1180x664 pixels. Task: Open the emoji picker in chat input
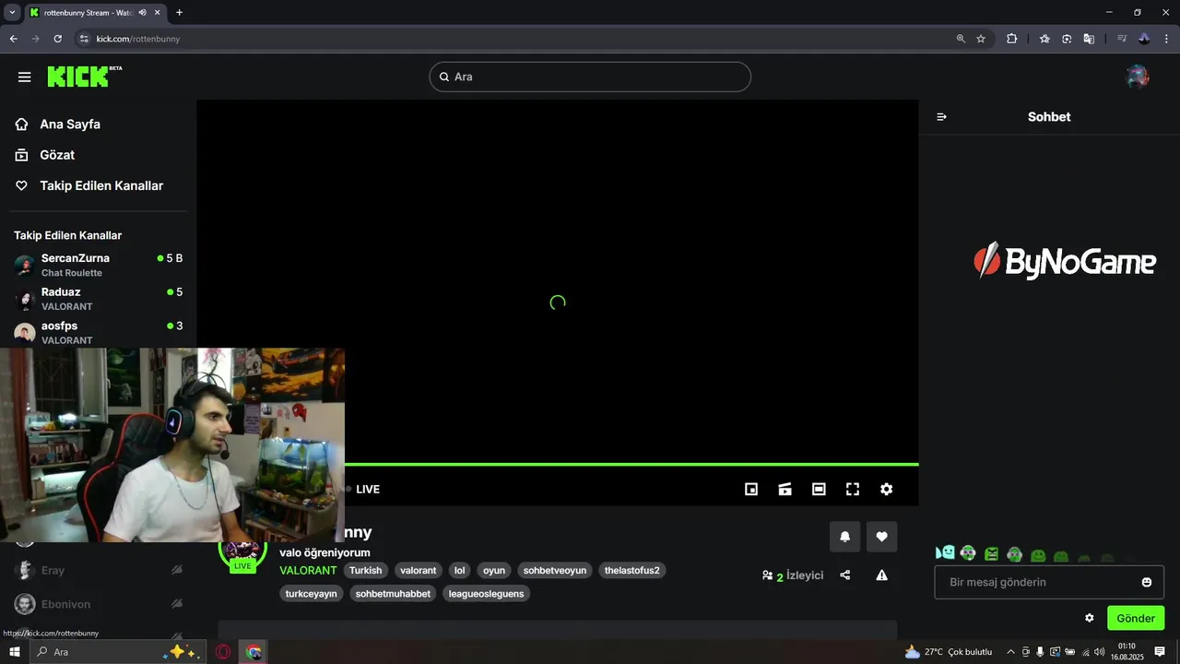pyautogui.click(x=1147, y=582)
